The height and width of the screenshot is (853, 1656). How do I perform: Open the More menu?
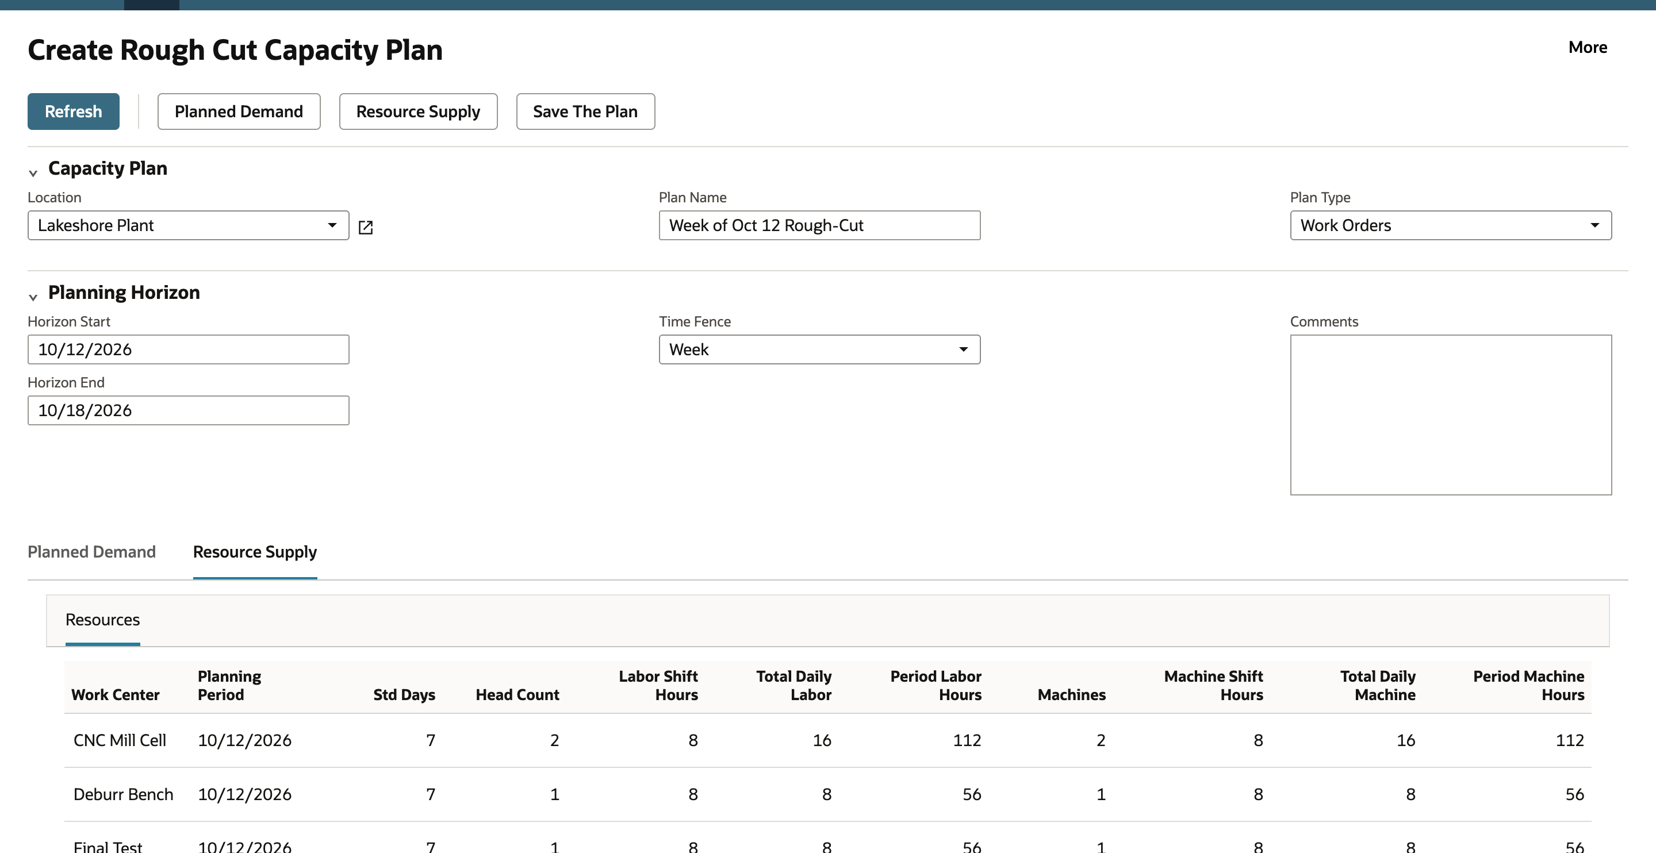click(x=1587, y=47)
